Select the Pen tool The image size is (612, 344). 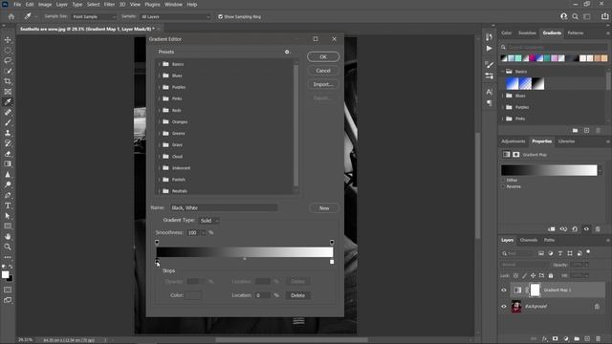8,195
